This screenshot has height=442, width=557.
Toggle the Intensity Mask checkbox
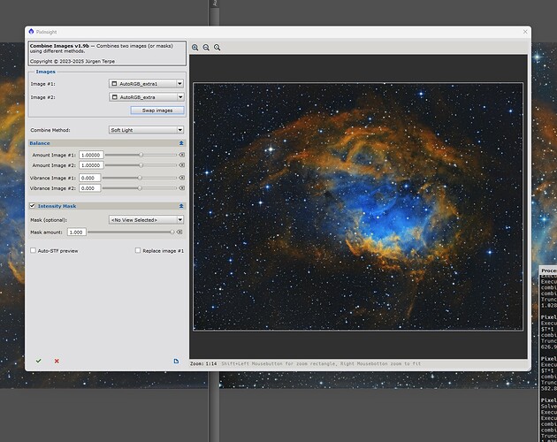click(33, 206)
